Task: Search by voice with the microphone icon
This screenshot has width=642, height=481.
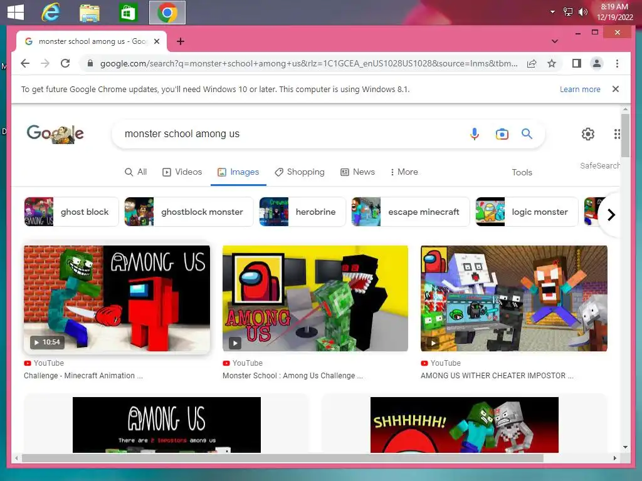Action: (x=475, y=134)
